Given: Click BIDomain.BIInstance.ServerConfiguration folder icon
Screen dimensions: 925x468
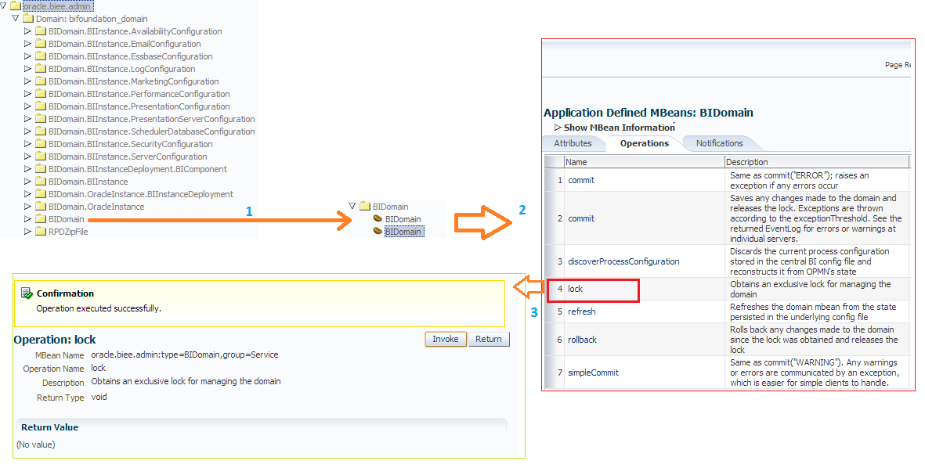Looking at the screenshot, I should coord(40,157).
